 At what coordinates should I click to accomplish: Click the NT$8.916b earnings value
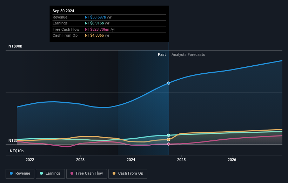[x=94, y=23]
